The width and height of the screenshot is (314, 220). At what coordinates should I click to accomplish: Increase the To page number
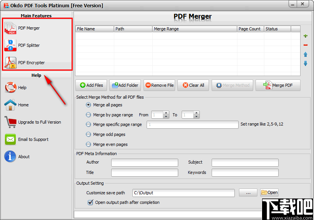point(197,113)
